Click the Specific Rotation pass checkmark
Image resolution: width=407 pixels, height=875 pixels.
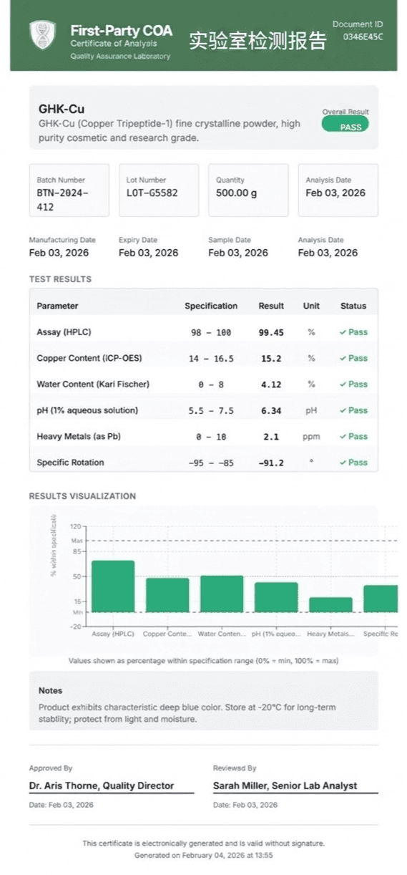point(343,463)
